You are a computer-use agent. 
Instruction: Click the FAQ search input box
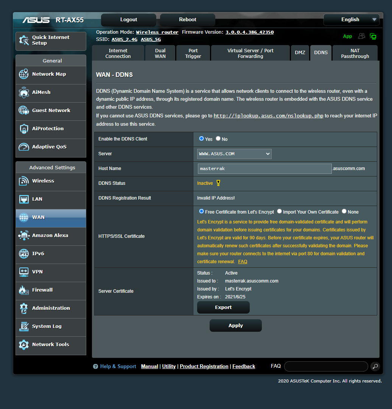tap(326, 366)
